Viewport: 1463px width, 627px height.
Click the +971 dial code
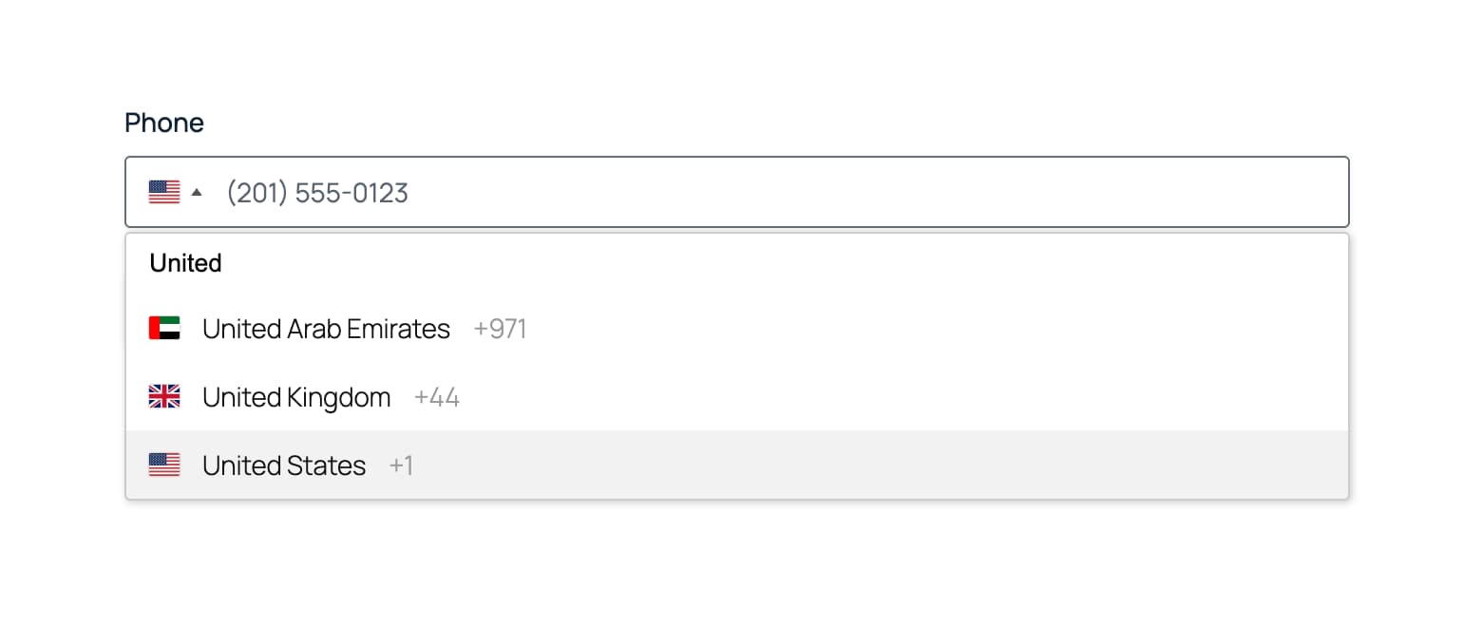[500, 329]
